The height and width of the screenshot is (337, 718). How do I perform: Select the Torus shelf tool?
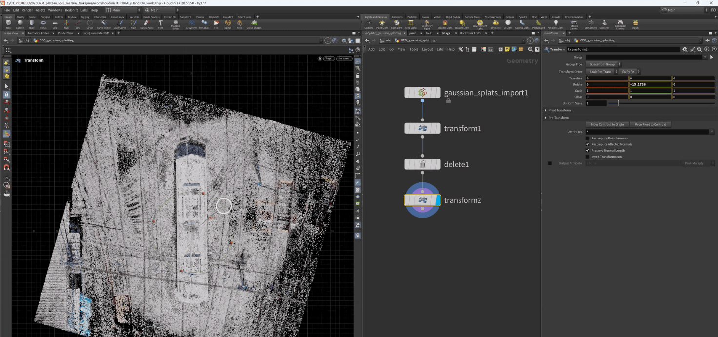tap(43, 24)
